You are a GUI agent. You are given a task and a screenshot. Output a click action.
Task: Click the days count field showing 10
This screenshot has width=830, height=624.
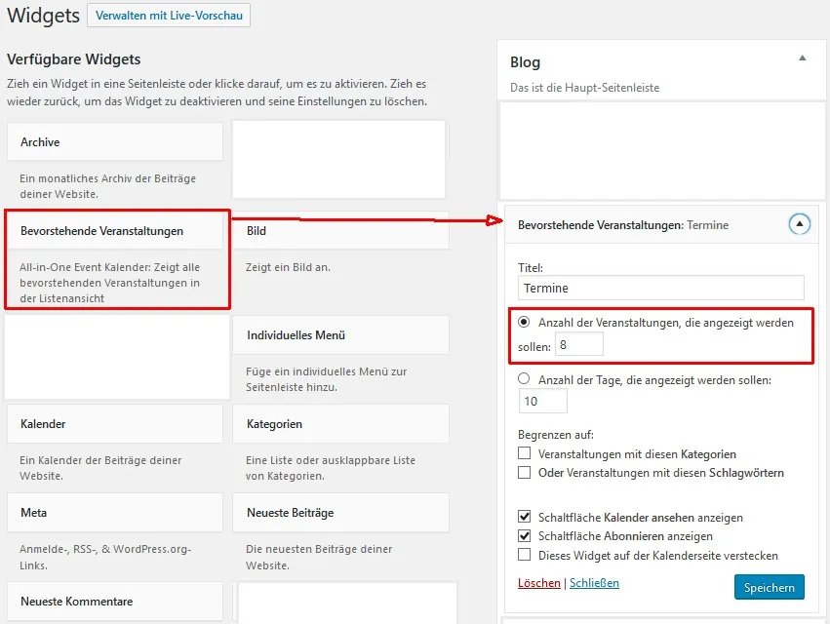point(543,401)
